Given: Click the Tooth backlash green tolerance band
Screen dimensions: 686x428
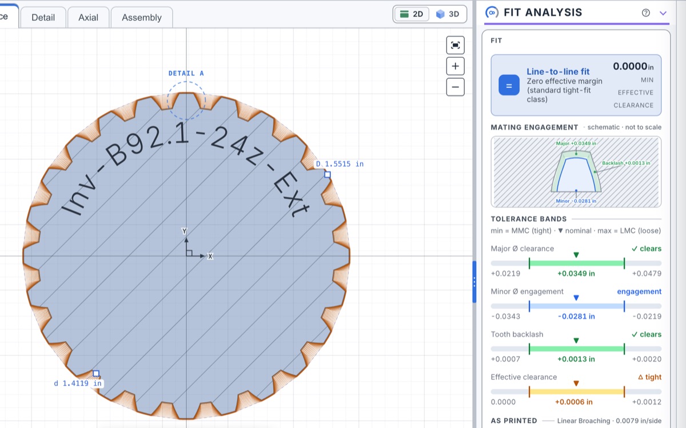Looking at the screenshot, I should click(x=576, y=349).
